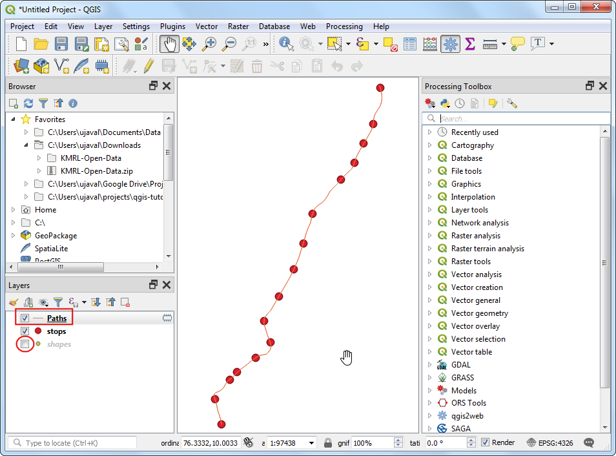Screen dimensions: 616x456
Task: Expand the Vector geometry toolbox group
Action: point(430,313)
